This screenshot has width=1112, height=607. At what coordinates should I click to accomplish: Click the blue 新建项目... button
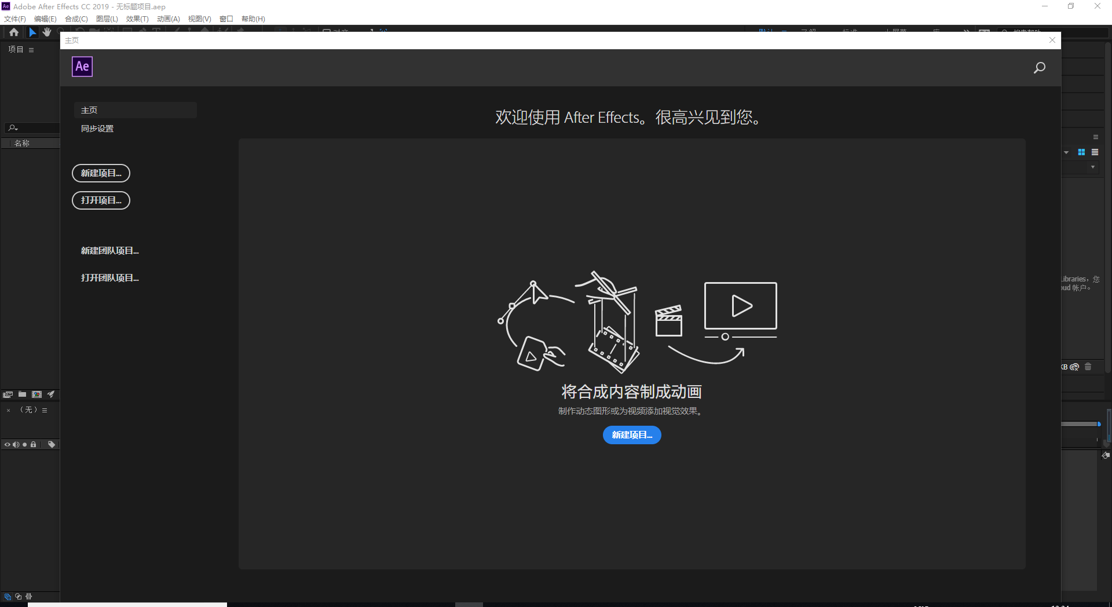coord(632,435)
